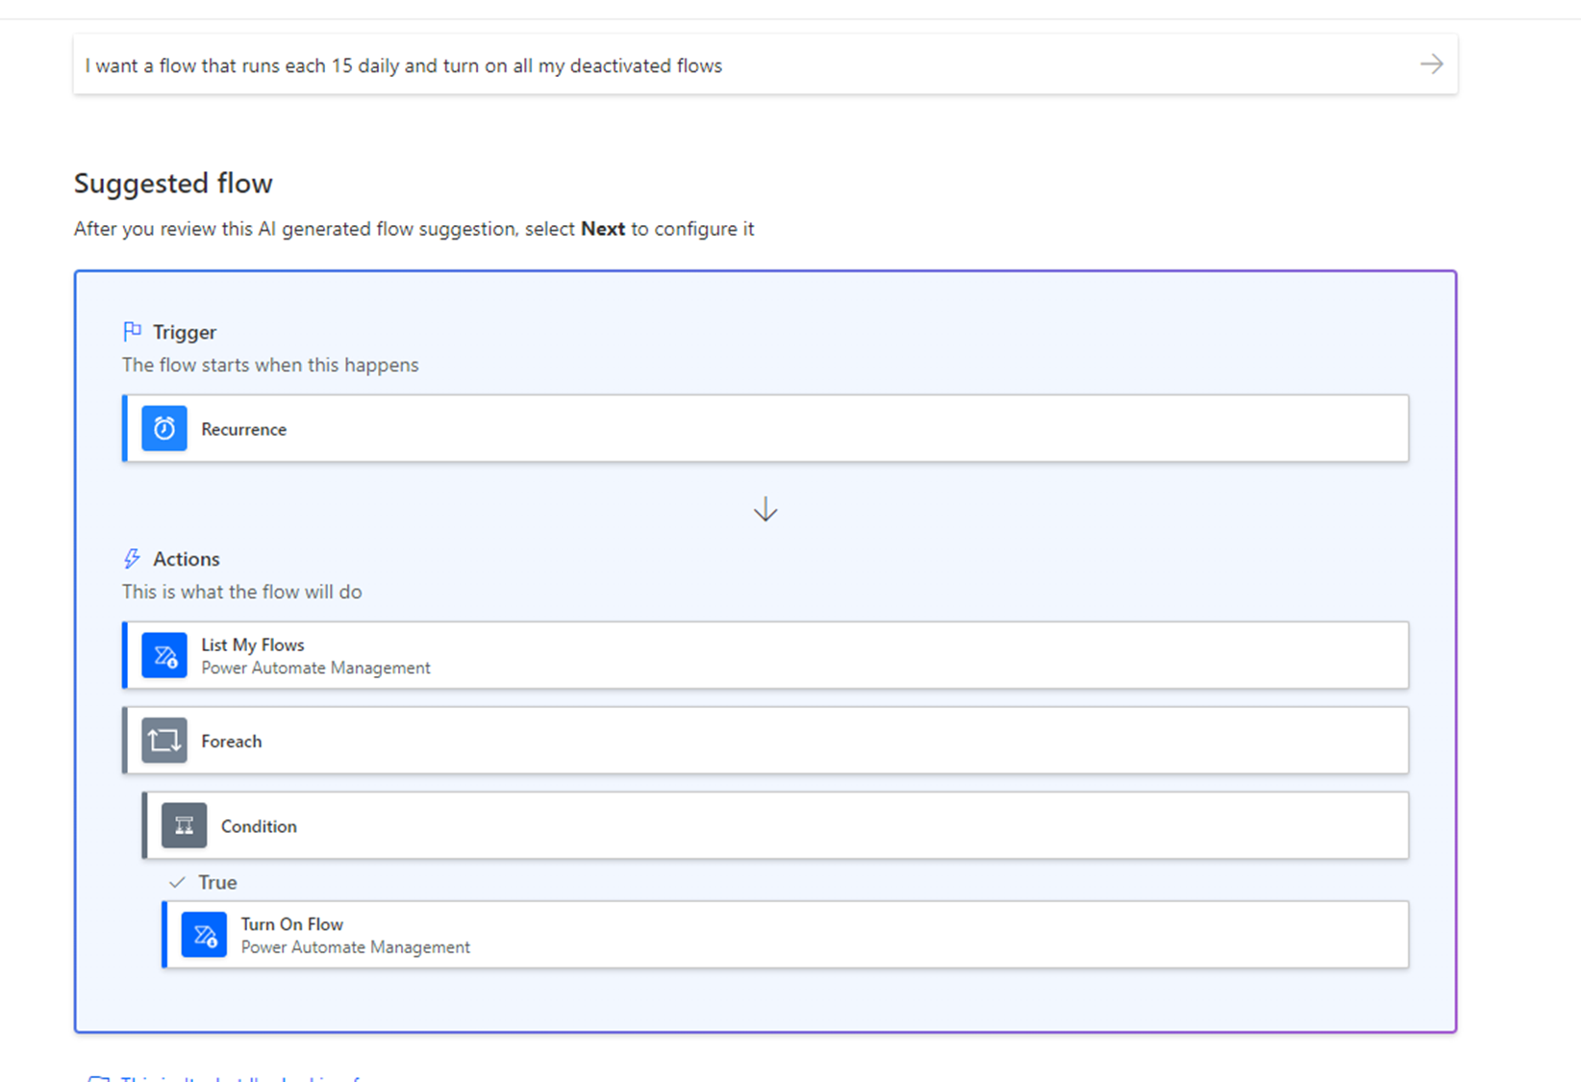Click the flow description input field
Viewport: 1581px width, 1082px height.
tap(765, 64)
